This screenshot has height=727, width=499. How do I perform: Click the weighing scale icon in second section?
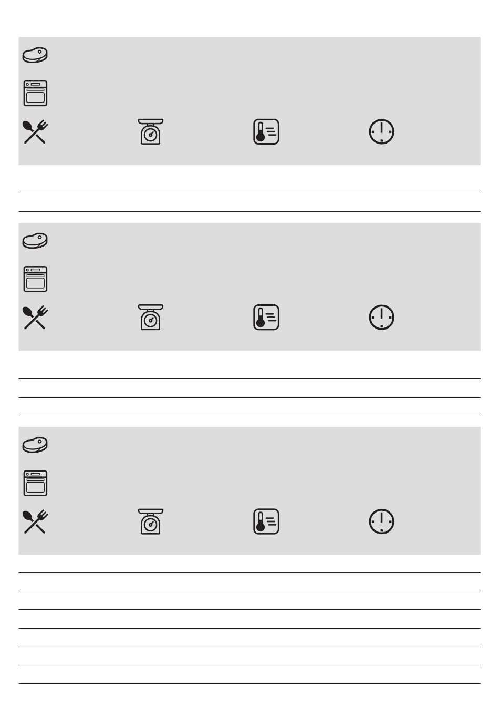click(151, 317)
